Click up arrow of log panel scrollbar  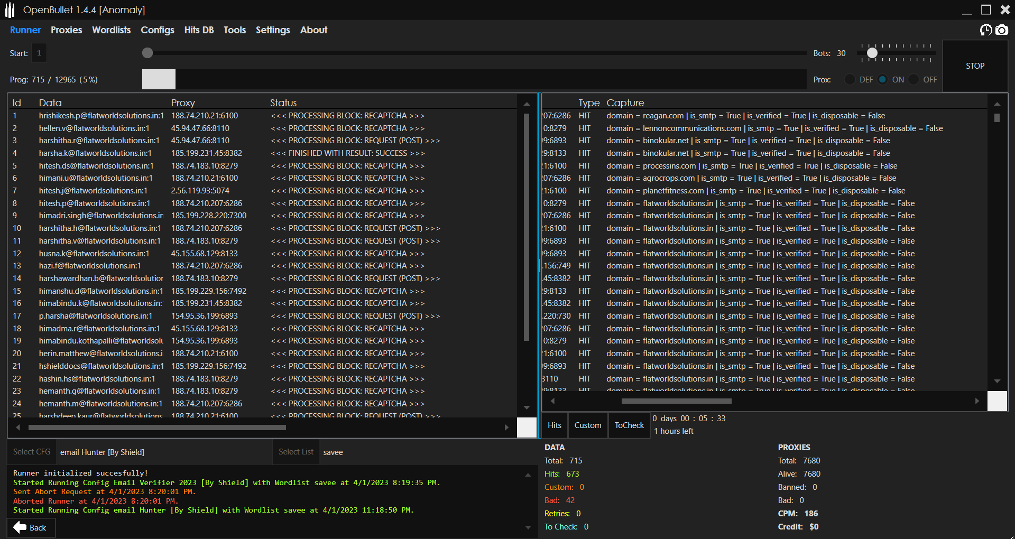tap(528, 475)
